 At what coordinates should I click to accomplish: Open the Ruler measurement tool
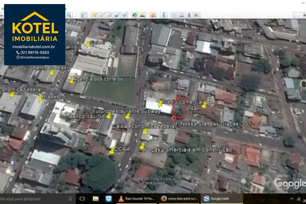164,15
